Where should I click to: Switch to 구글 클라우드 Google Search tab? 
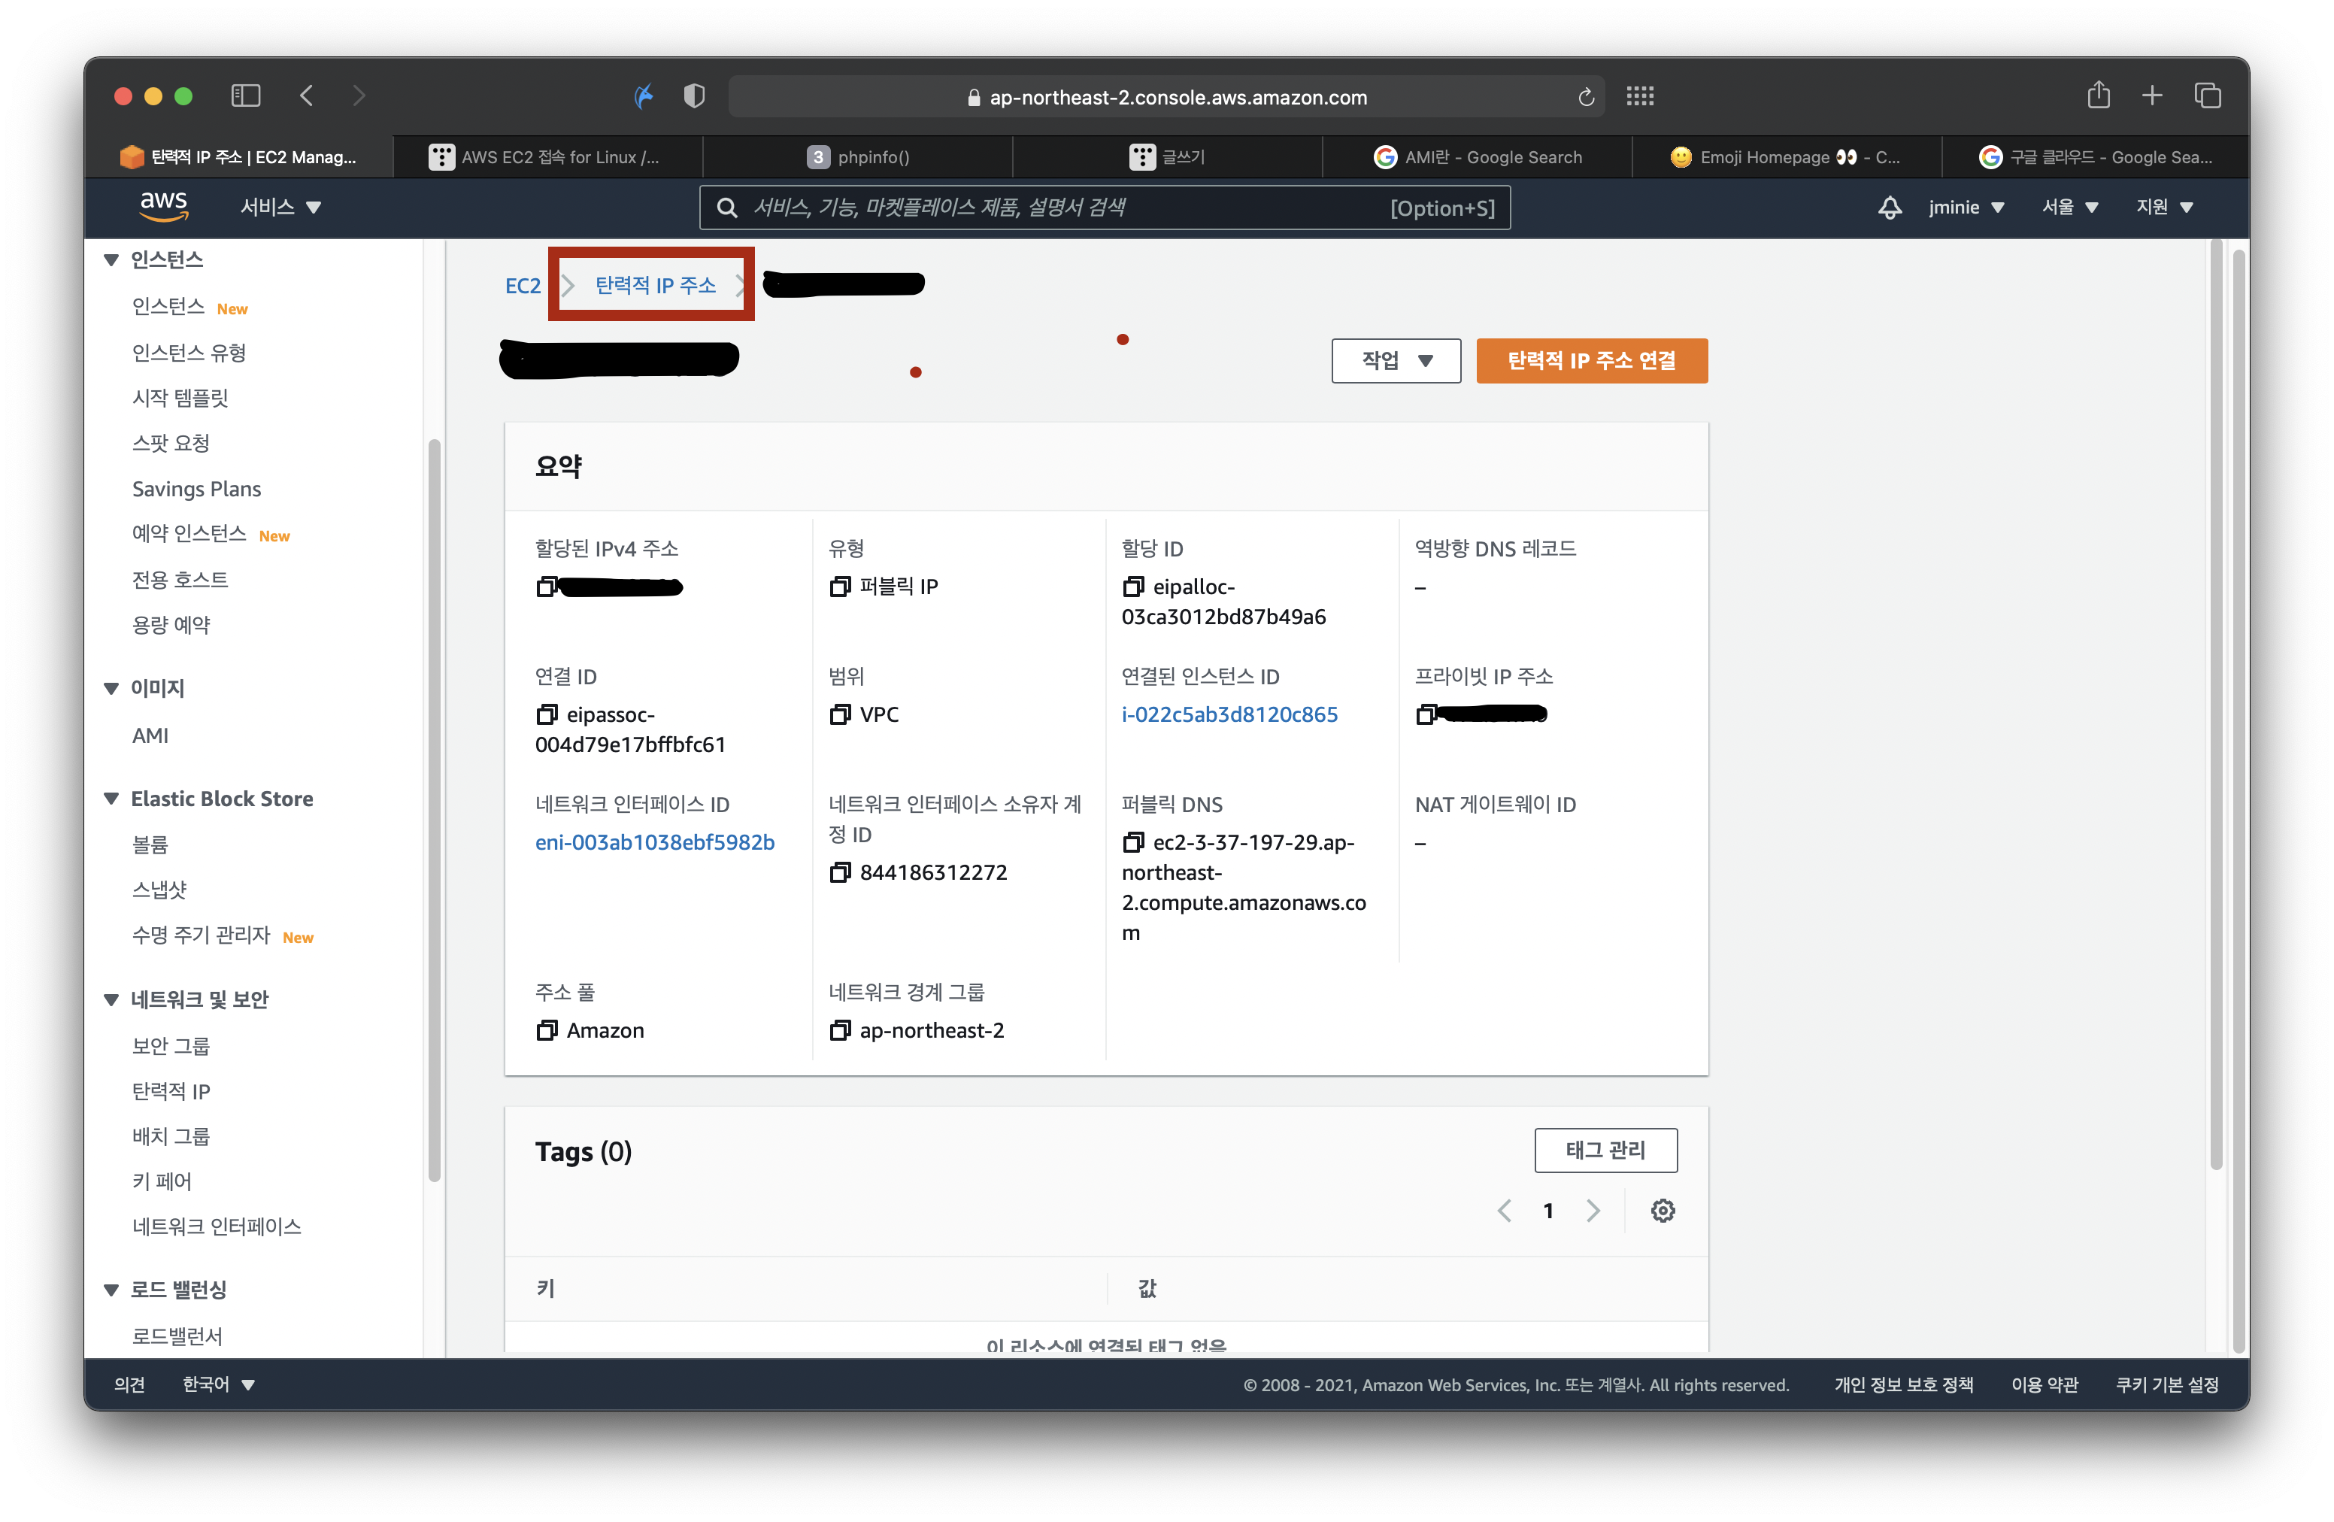pos(2096,157)
